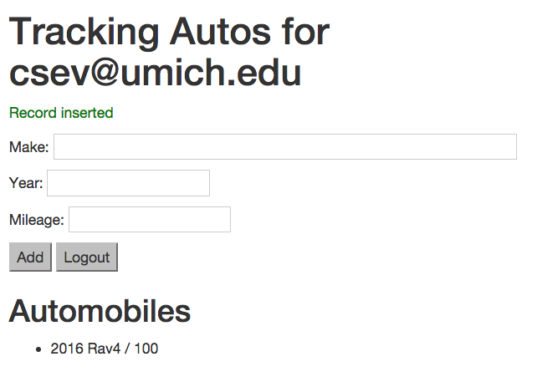537x377 pixels.
Task: Click the Add button
Action: coord(30,257)
